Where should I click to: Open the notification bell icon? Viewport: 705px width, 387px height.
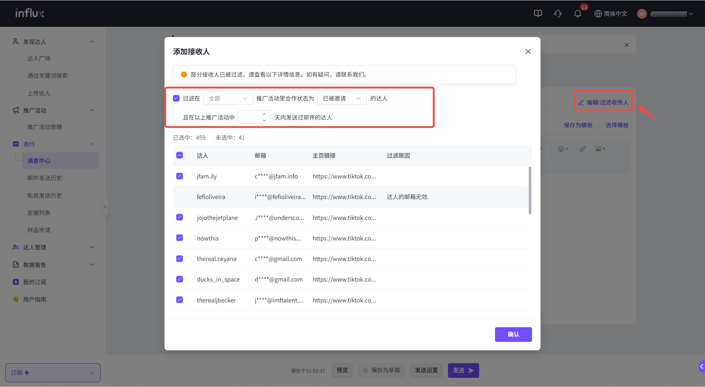coord(578,14)
